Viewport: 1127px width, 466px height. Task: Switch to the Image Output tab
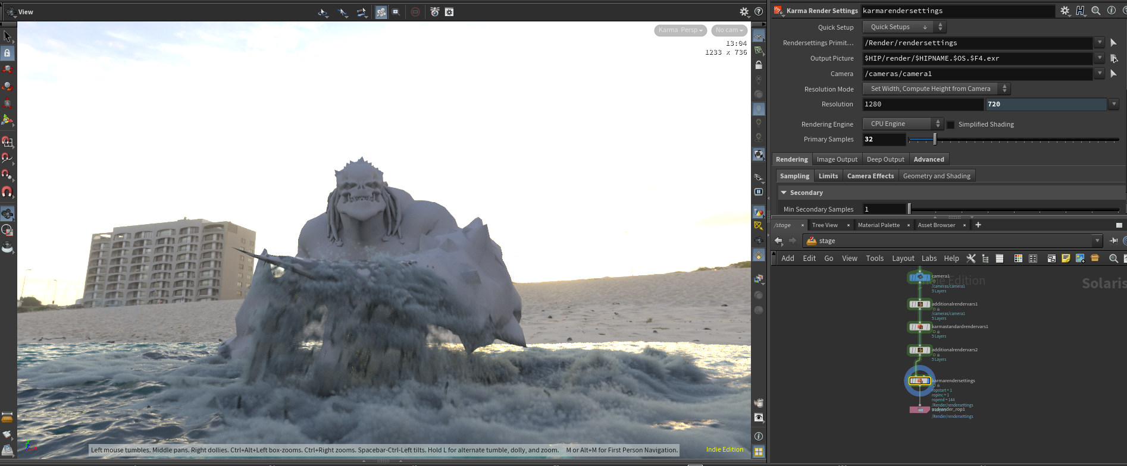coord(837,159)
